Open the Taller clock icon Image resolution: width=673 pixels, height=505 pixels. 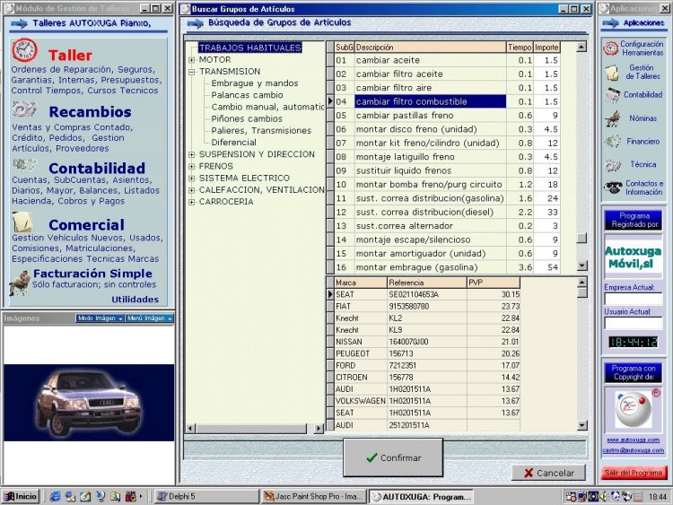coord(24,50)
